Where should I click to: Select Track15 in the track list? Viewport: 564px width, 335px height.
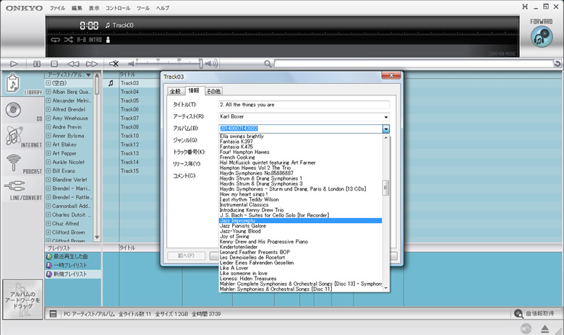click(x=129, y=171)
